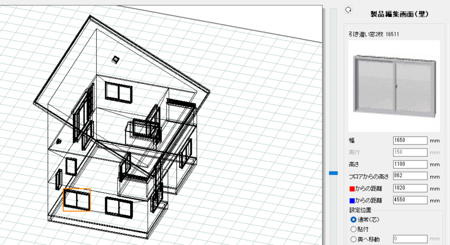Select the front-wall window right of the highlighted one

pyautogui.click(x=117, y=206)
